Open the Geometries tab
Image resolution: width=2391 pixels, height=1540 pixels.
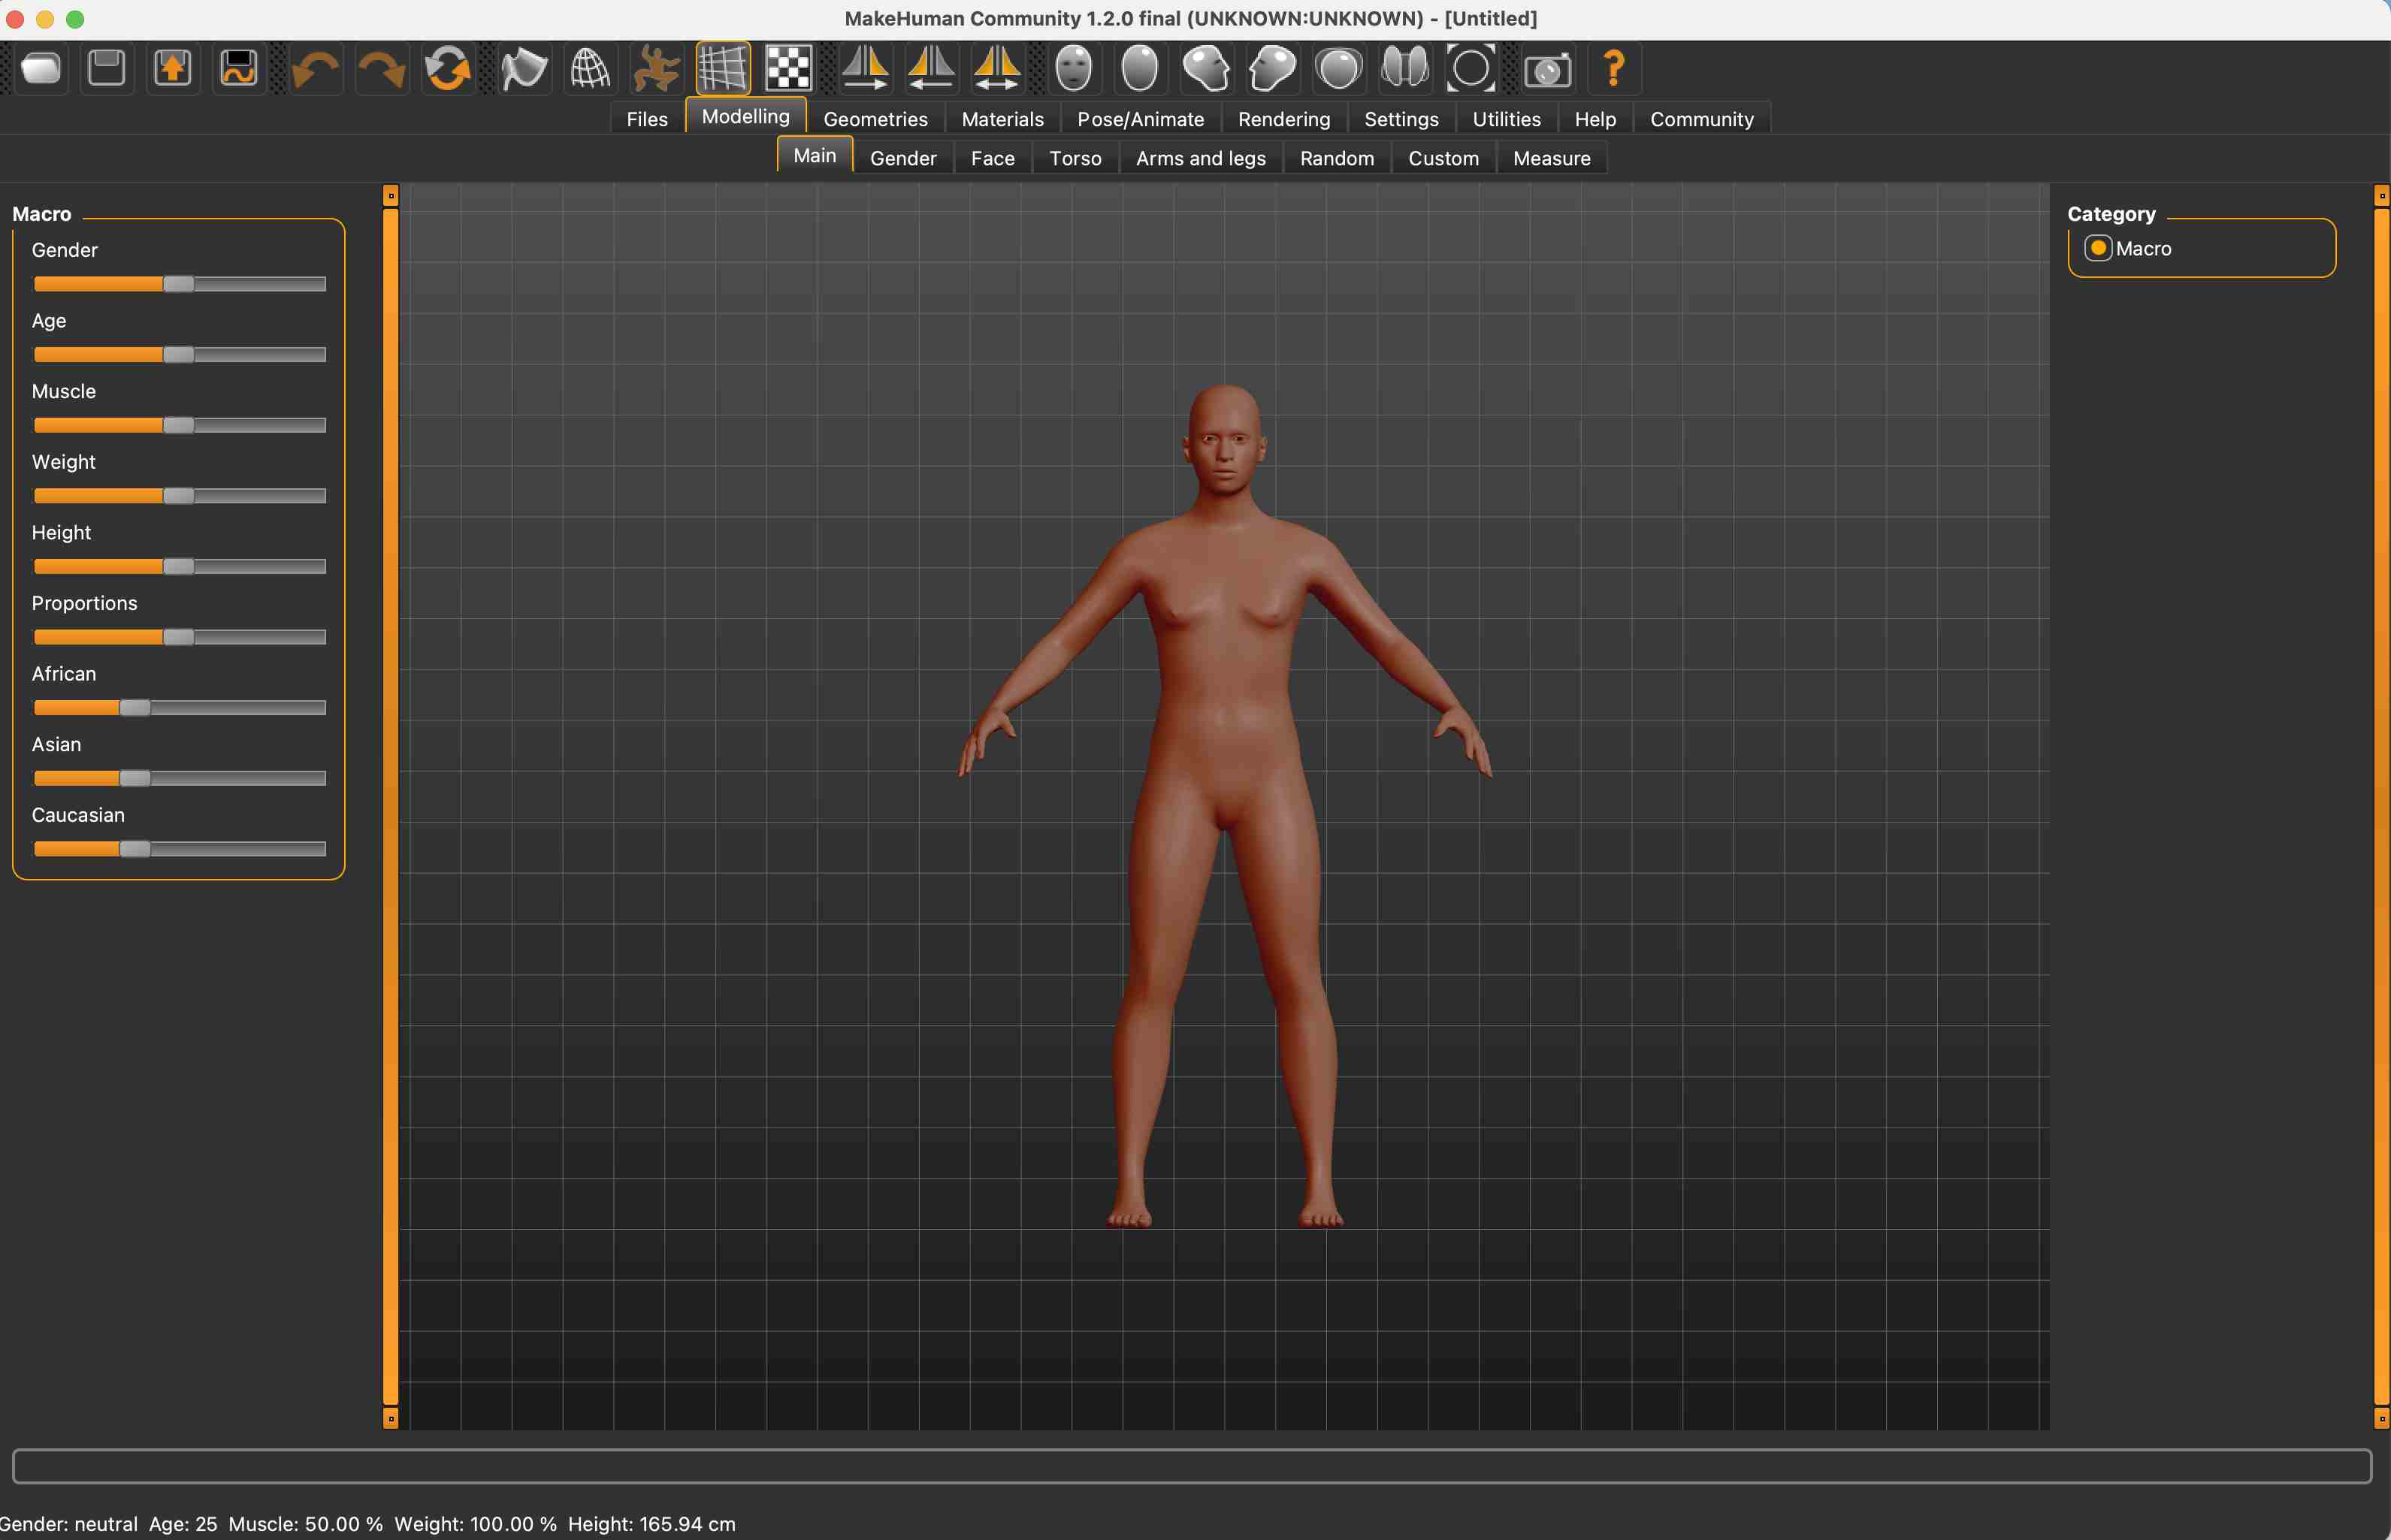[x=875, y=119]
